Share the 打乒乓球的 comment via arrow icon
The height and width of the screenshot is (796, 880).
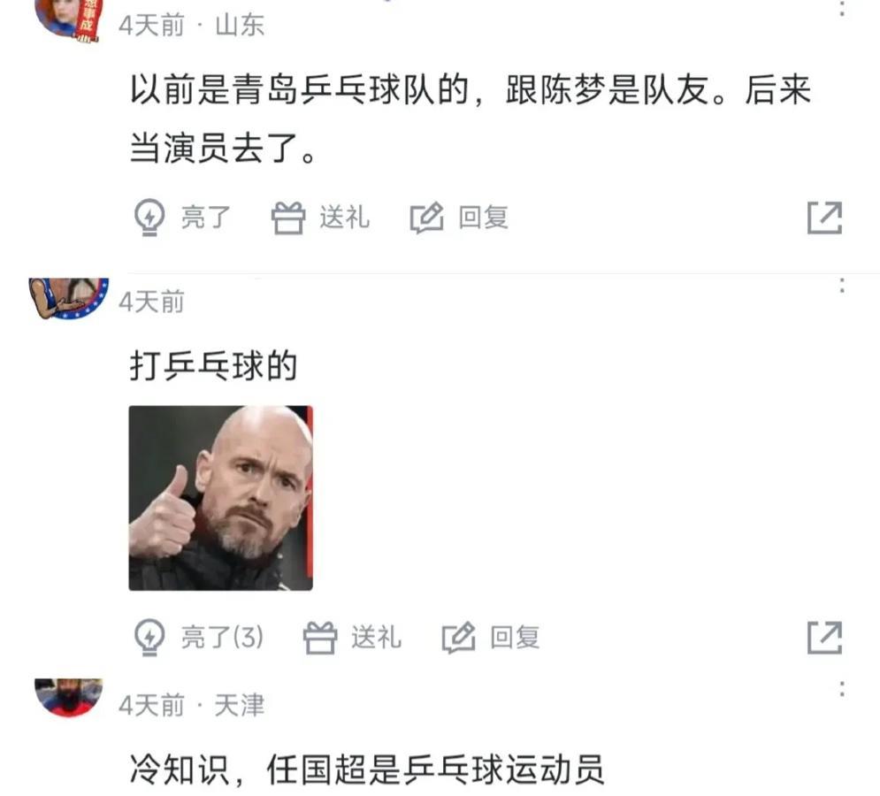[824, 637]
